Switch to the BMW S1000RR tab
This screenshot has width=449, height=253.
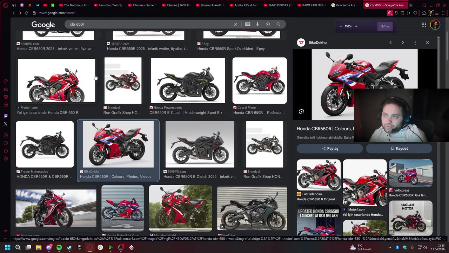coord(278,5)
